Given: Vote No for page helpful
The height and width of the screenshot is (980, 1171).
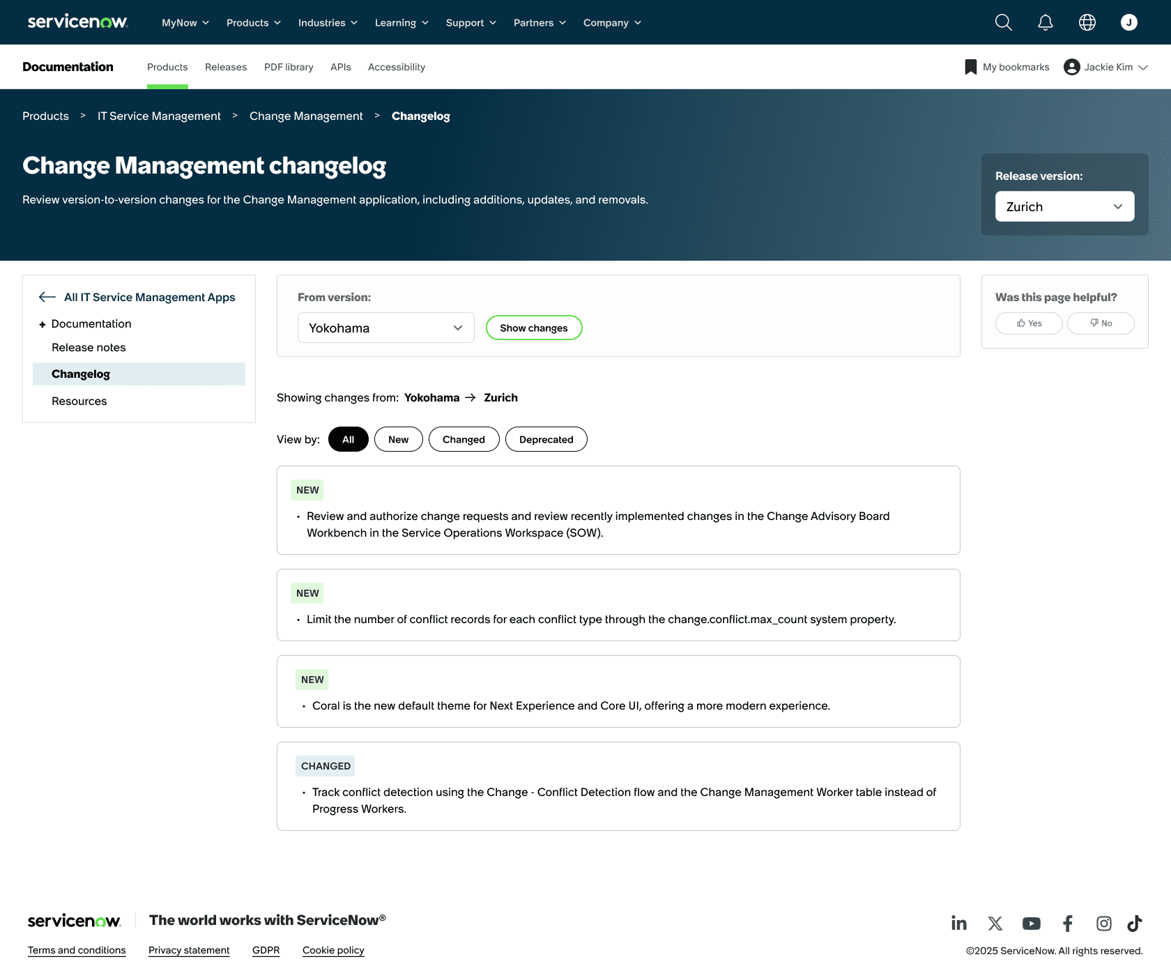Looking at the screenshot, I should pyautogui.click(x=1101, y=323).
